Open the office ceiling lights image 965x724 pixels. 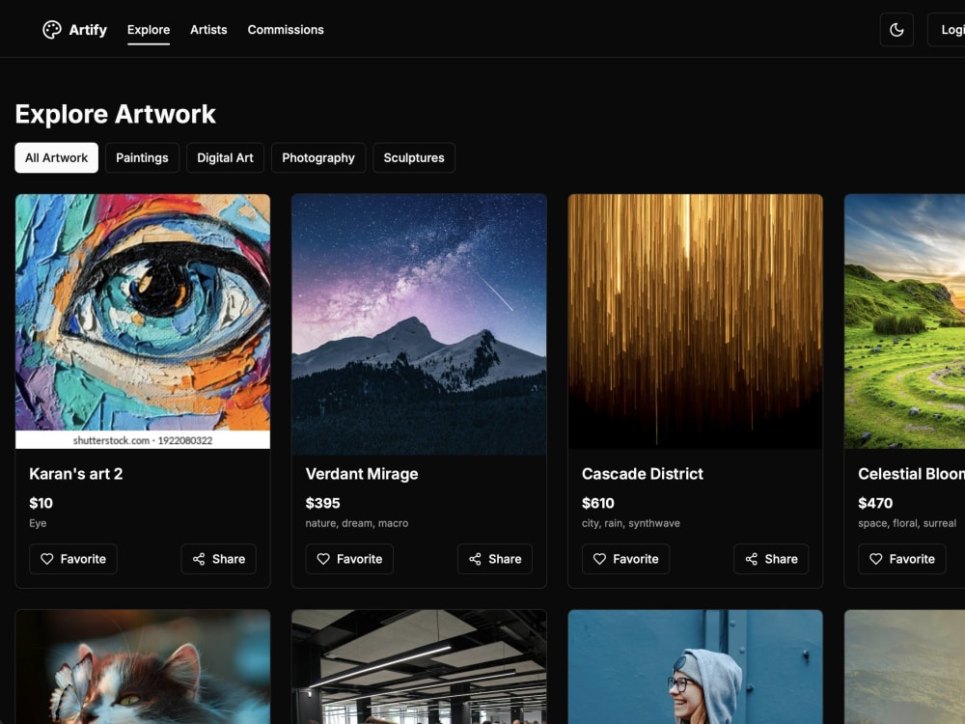(x=419, y=667)
